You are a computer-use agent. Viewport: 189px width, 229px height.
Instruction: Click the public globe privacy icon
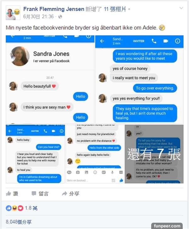60,17
